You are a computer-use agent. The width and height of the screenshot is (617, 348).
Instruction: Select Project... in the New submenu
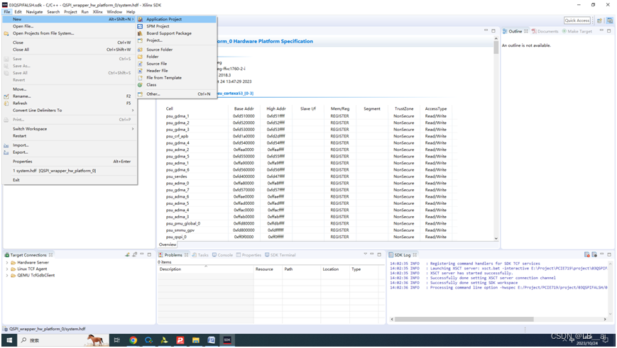(x=176, y=40)
